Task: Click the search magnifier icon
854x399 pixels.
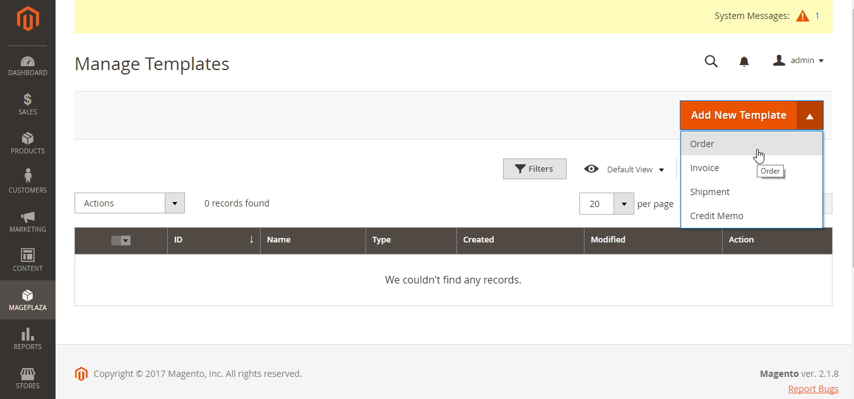Action: pos(711,61)
